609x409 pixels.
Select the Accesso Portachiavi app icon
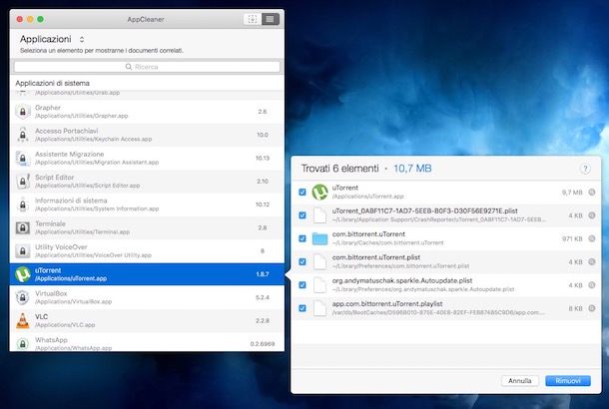pyautogui.click(x=23, y=135)
